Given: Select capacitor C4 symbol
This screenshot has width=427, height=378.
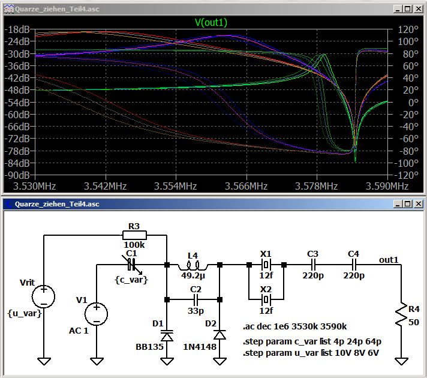Looking at the screenshot, I should pos(354,265).
